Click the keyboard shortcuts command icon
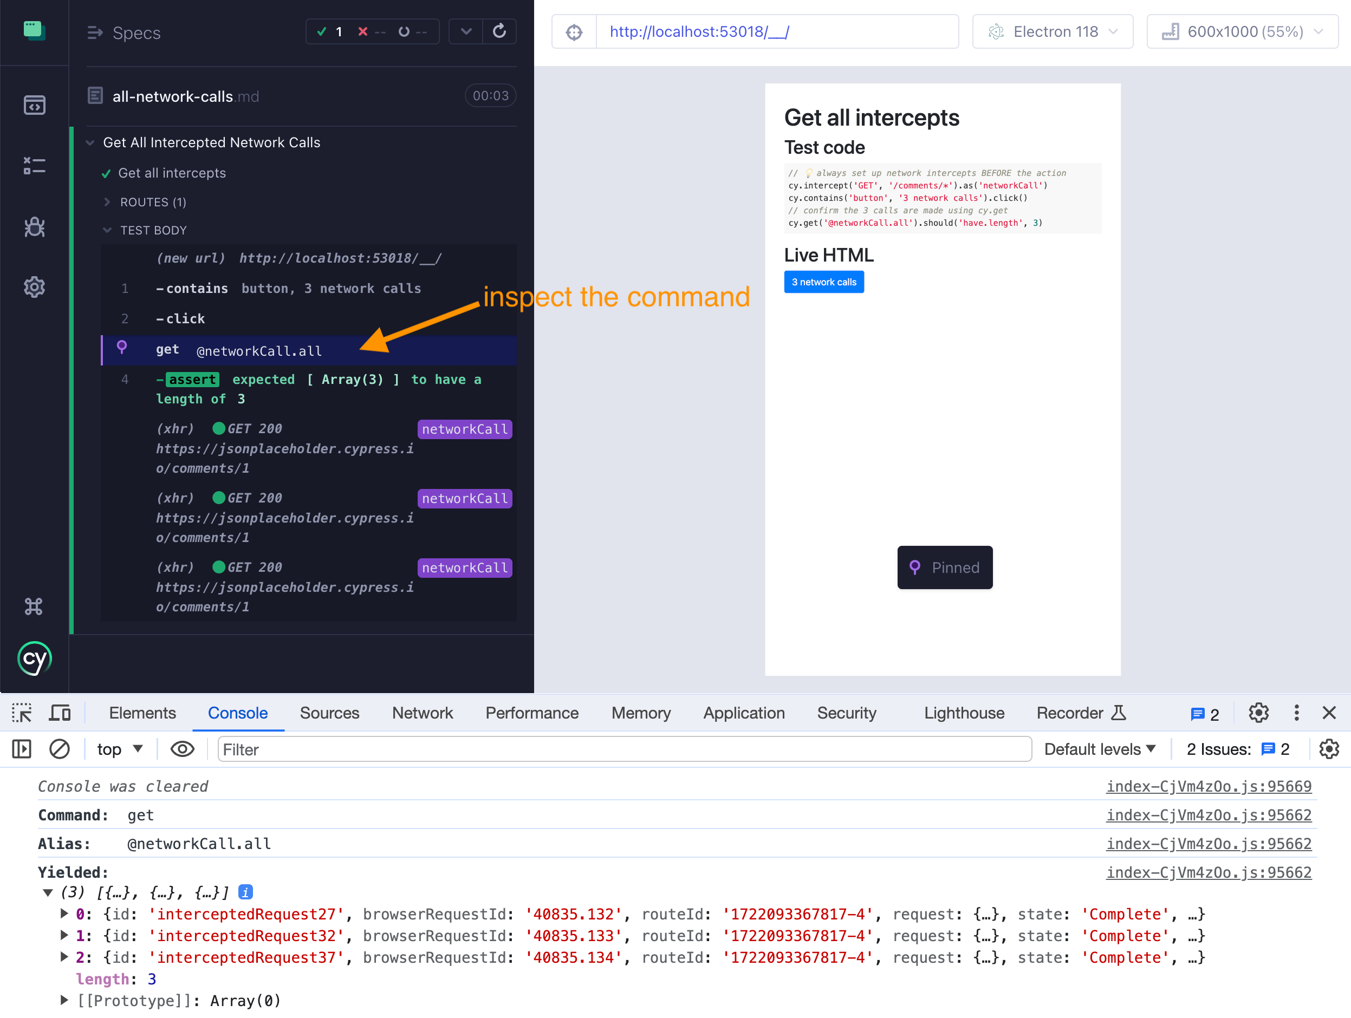Viewport: 1351px width, 1018px height. (34, 606)
